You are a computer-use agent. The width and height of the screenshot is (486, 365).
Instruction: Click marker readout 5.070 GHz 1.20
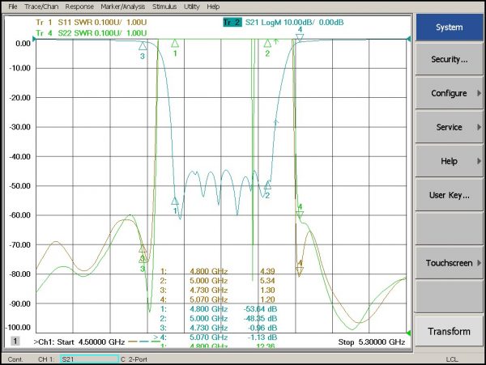point(218,299)
